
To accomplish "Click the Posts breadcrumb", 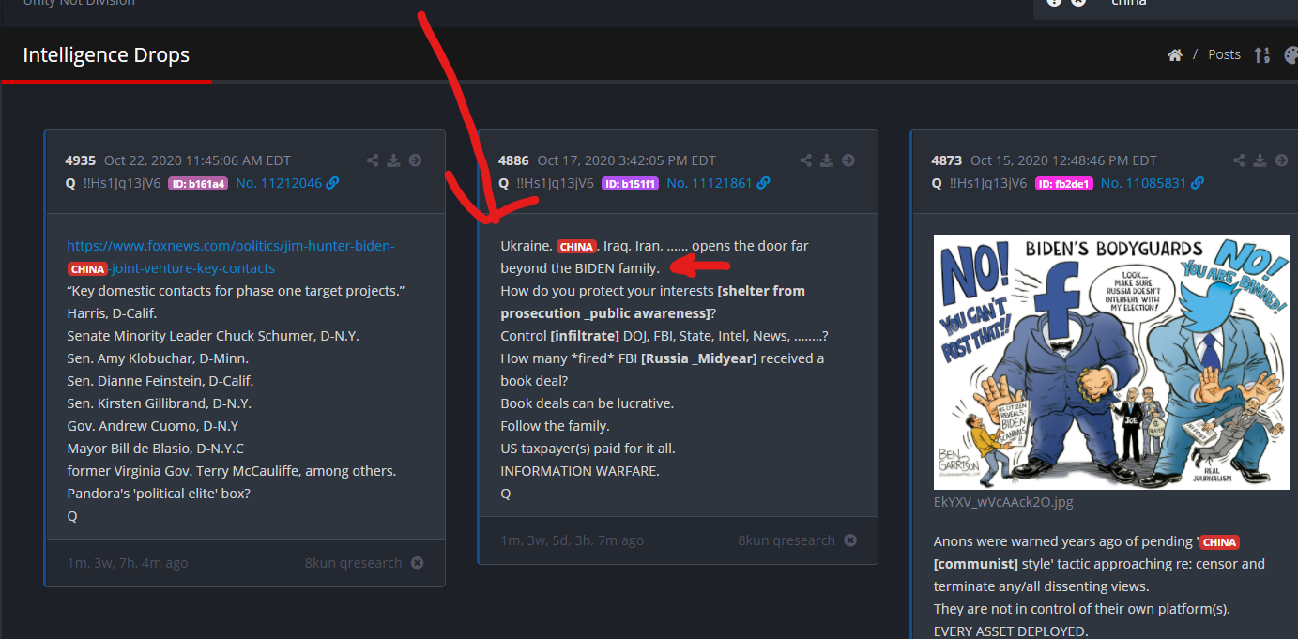I will click(1224, 55).
